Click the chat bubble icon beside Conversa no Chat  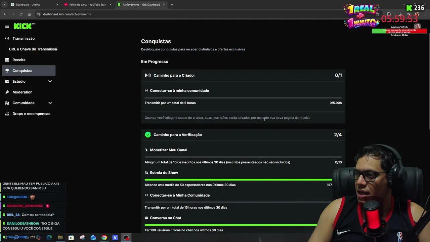point(146,218)
